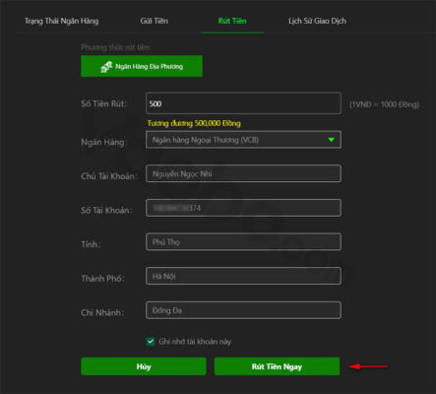Click the (1VNĐ = 1000 Đồng) note
436x394 pixels.
384,104
